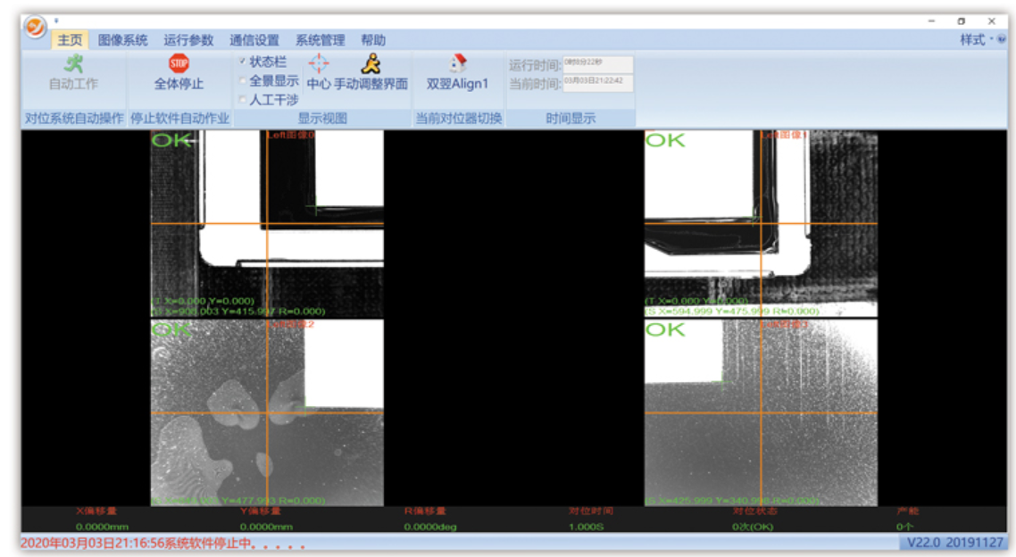The height and width of the screenshot is (557, 1016).
Task: Open the 通信设置 tab
Action: 254,40
